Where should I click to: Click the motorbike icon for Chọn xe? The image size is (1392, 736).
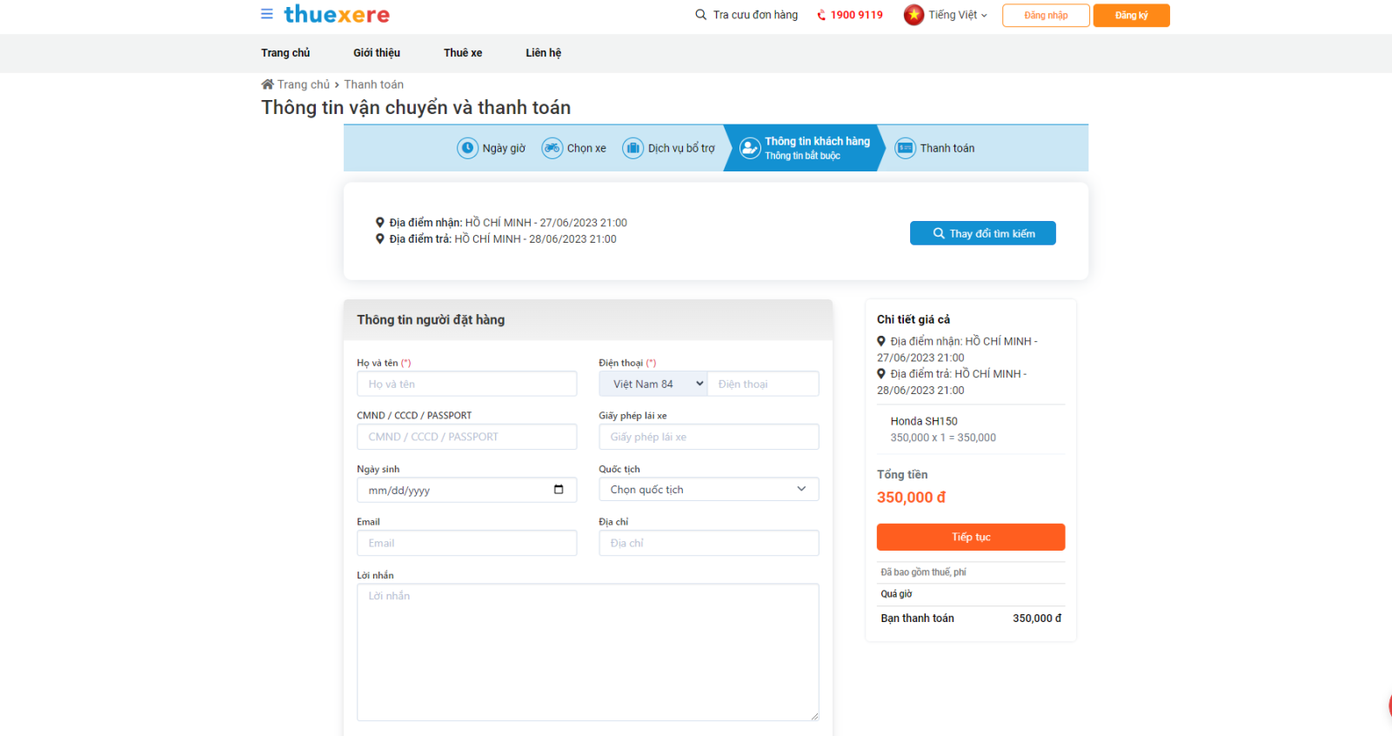(x=552, y=148)
